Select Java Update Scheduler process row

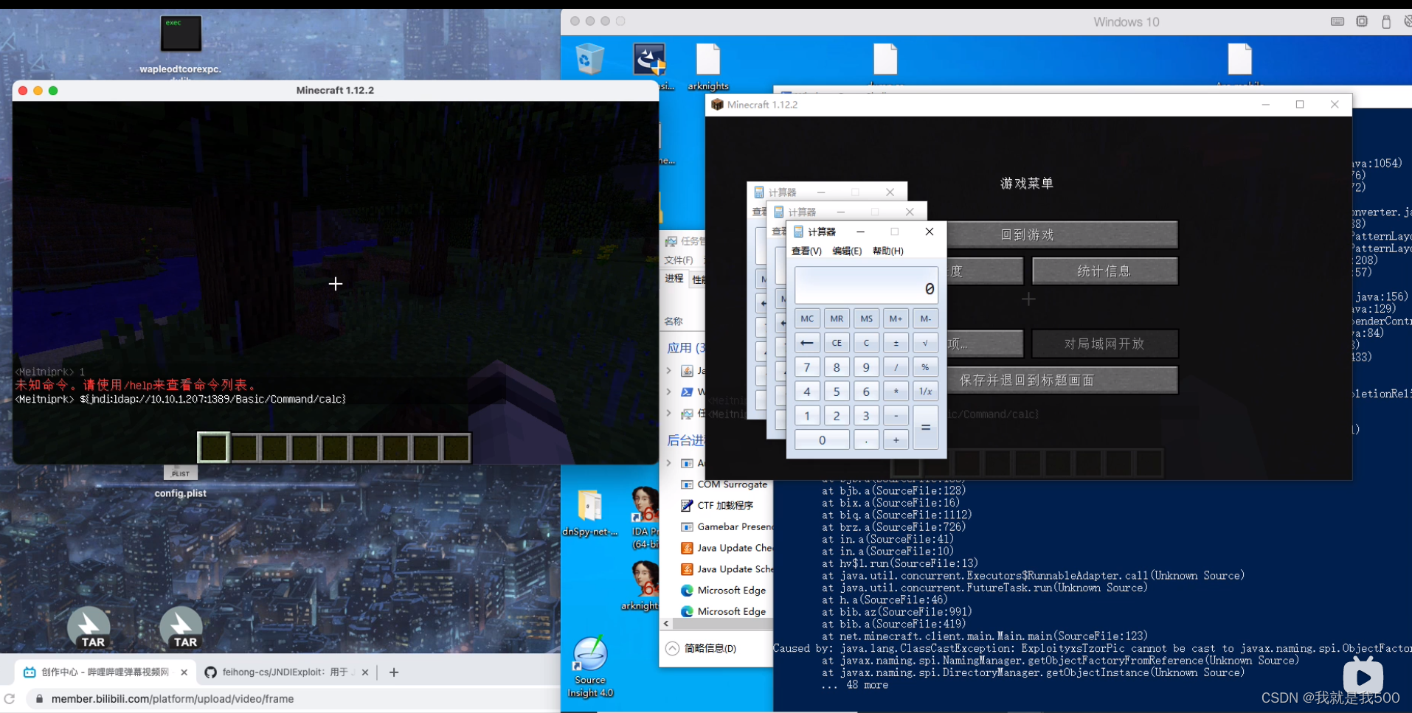tap(726, 569)
